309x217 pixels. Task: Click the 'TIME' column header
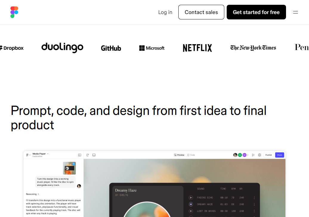pos(223,189)
